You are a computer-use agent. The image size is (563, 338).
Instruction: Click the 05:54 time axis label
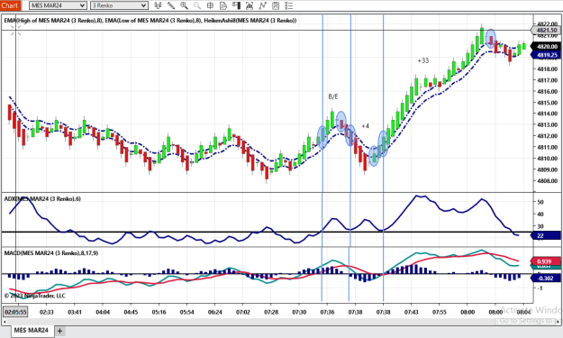(x=186, y=312)
